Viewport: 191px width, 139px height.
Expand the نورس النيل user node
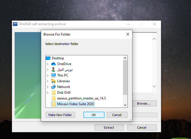[x=48, y=70]
